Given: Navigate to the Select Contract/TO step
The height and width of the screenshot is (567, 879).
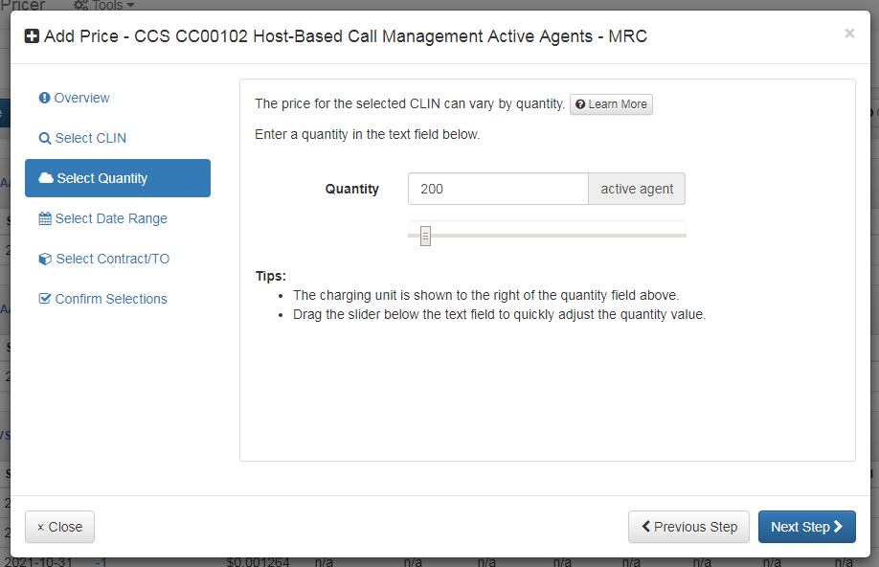Looking at the screenshot, I should click(113, 259).
